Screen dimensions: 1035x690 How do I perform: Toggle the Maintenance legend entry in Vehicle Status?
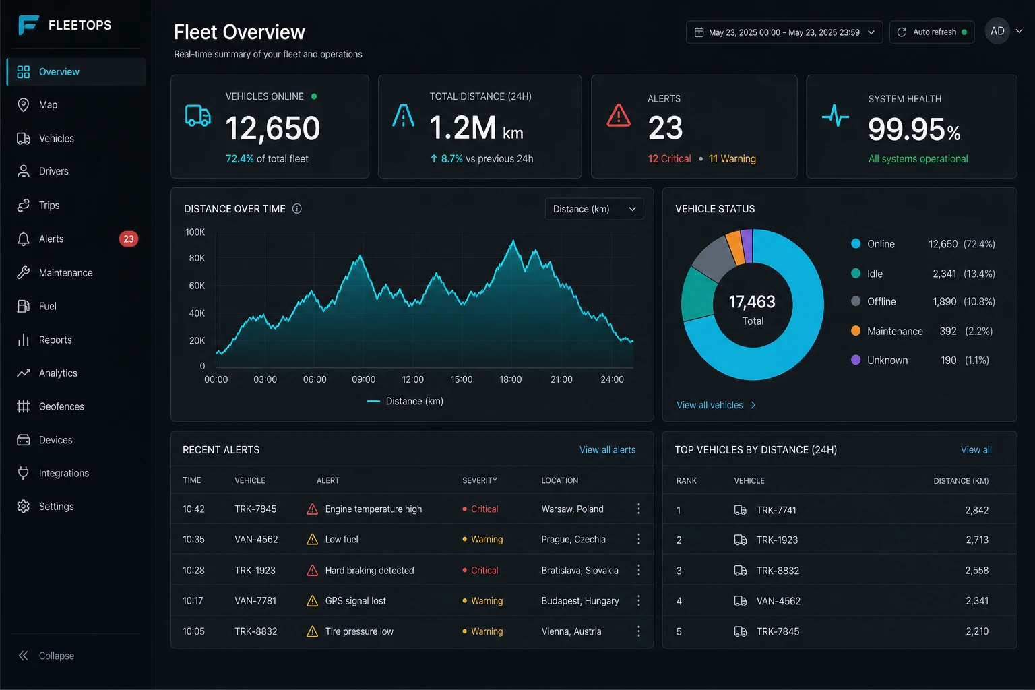[923, 331]
